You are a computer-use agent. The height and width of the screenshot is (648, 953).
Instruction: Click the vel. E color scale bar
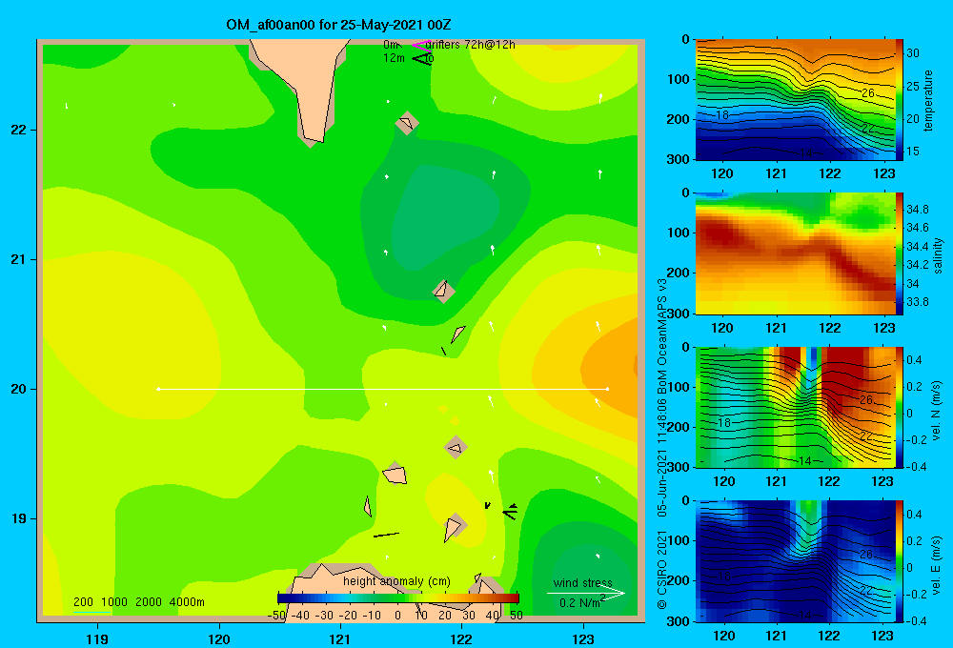point(900,561)
